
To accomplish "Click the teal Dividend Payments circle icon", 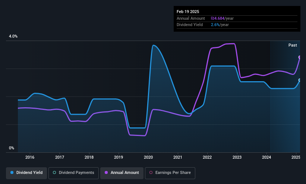I will 54,172.
